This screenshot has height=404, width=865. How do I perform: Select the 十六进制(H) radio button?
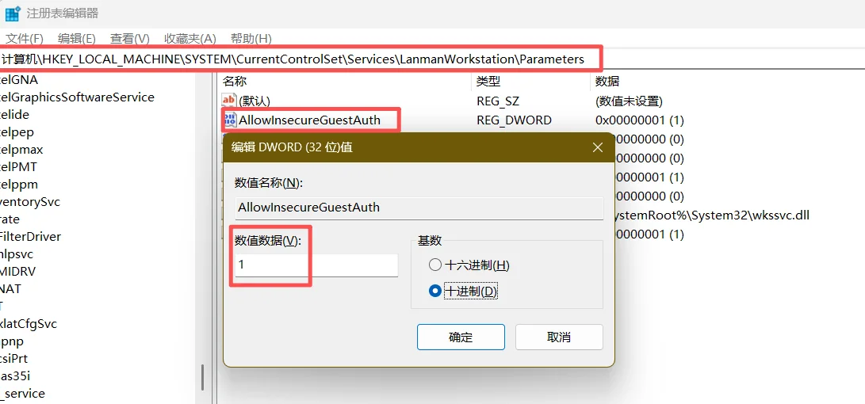point(435,265)
